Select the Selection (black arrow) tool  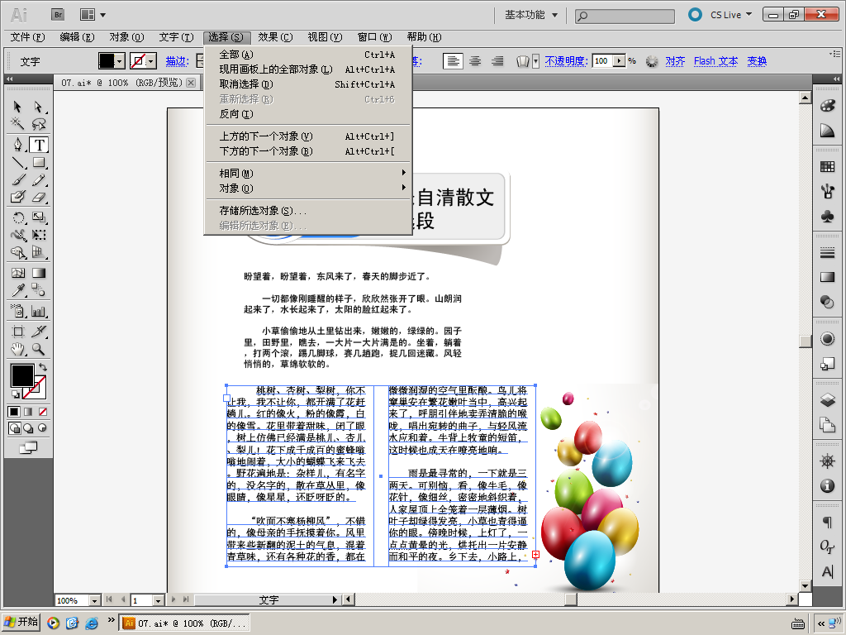pos(18,107)
